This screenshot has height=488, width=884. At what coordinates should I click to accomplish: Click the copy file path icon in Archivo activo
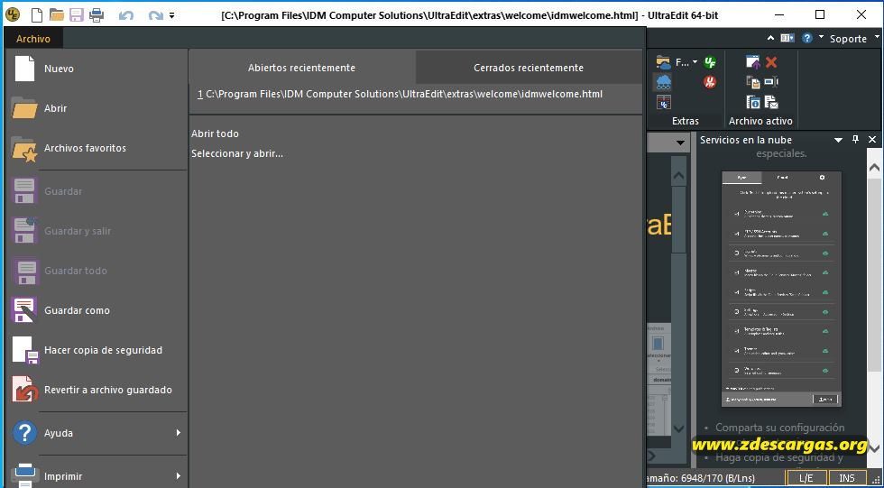[753, 82]
